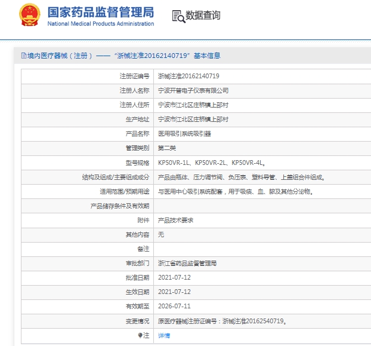
Task: Click the 产品储存条件及有效期 label
Action: click(x=120, y=206)
